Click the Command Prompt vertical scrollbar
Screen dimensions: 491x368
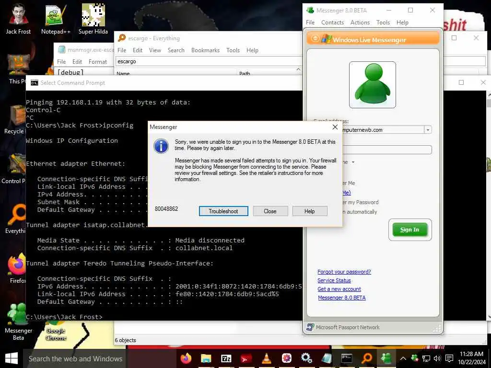[x=489, y=206]
